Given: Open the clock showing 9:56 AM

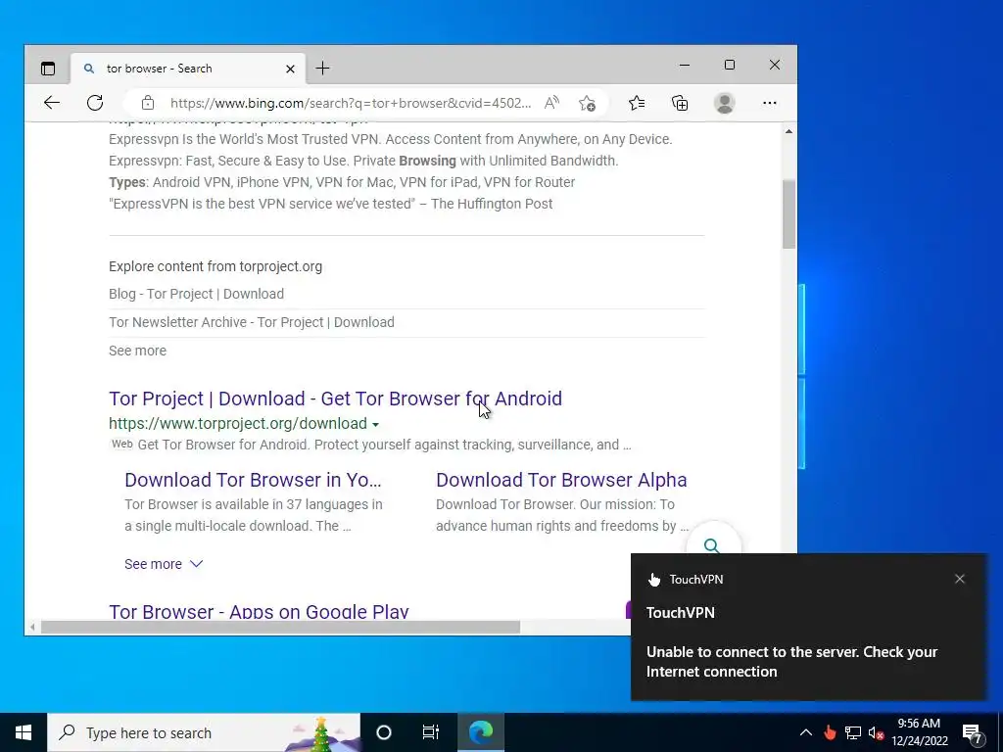Looking at the screenshot, I should [x=919, y=732].
